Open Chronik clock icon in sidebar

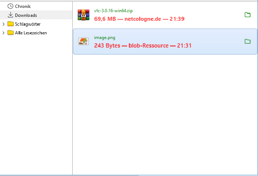tap(10, 6)
